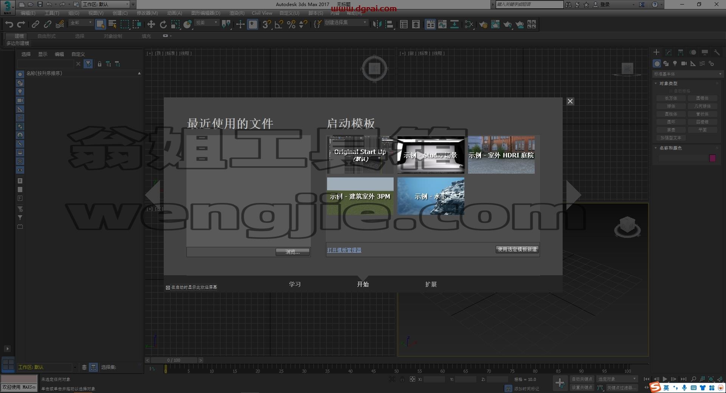The image size is (726, 393).
Task: Switch to 扩展 tab in welcome screen
Action: coord(431,284)
